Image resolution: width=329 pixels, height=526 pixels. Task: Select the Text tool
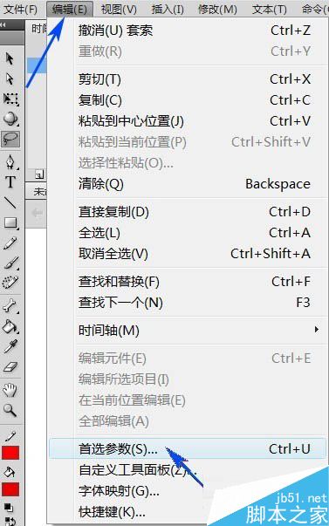point(10,182)
